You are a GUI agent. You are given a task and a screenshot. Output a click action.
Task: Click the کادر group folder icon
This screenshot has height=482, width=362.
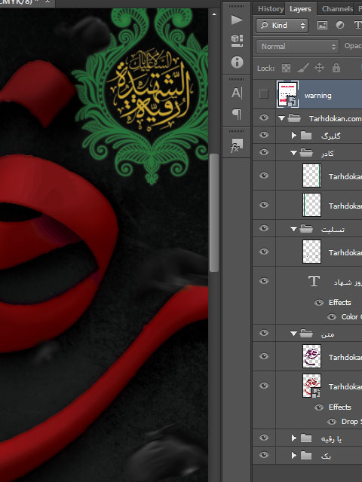pyautogui.click(x=306, y=153)
